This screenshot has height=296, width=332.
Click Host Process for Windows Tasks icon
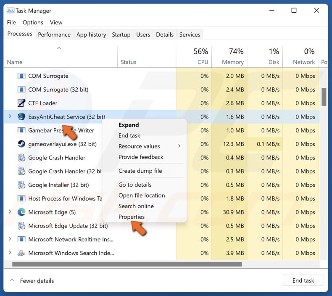point(21,198)
